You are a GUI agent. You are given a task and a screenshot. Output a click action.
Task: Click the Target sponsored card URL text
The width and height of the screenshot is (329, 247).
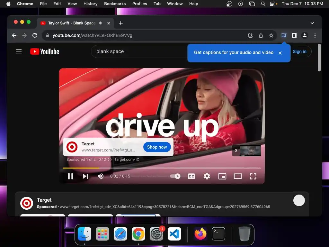pos(165,207)
